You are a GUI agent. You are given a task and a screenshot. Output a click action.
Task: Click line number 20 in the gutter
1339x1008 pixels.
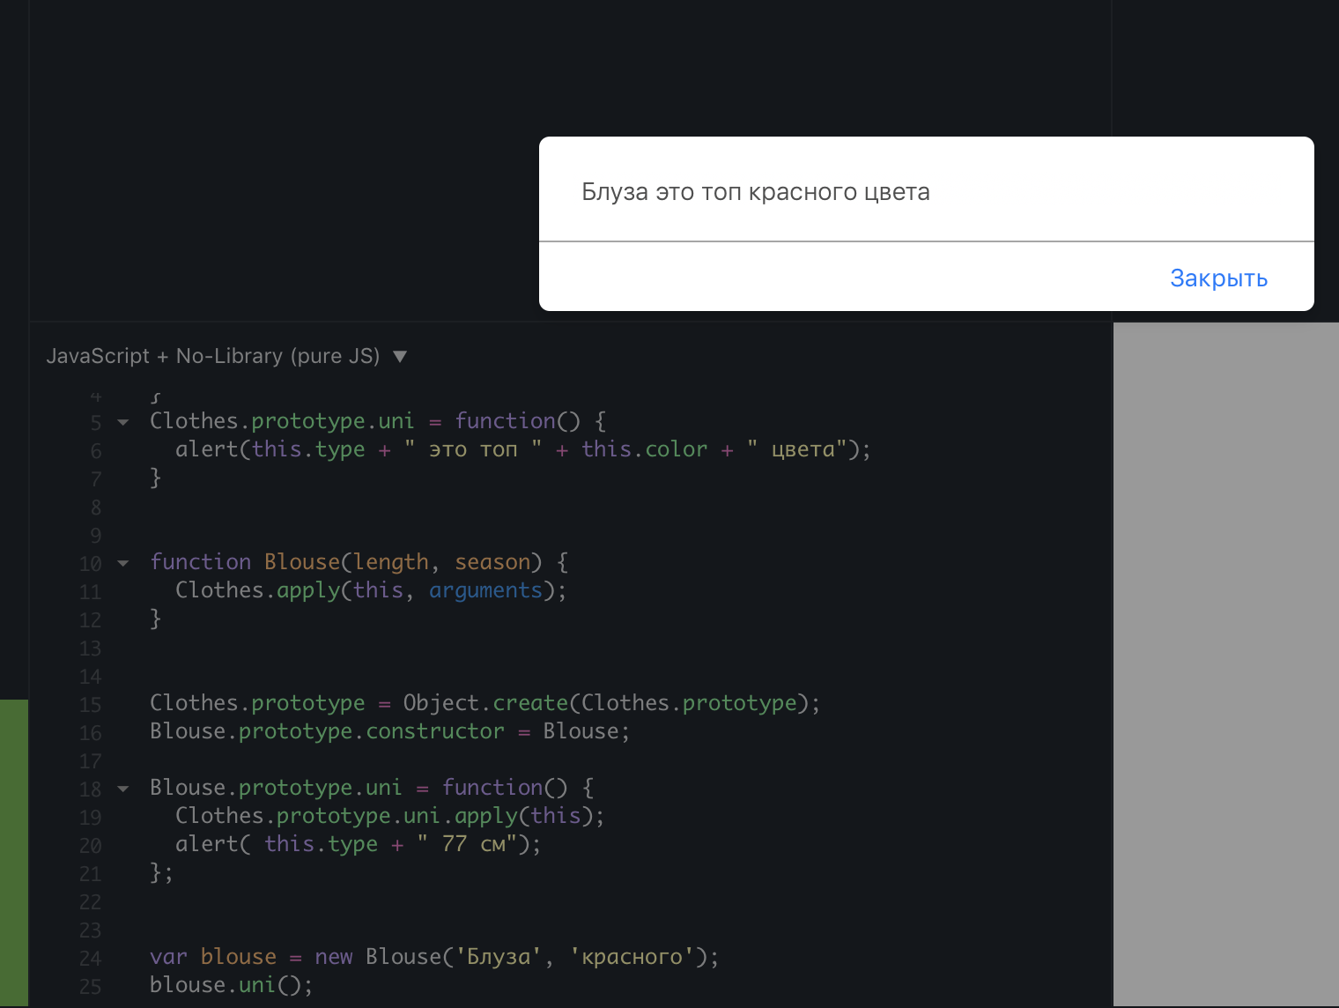coord(91,845)
